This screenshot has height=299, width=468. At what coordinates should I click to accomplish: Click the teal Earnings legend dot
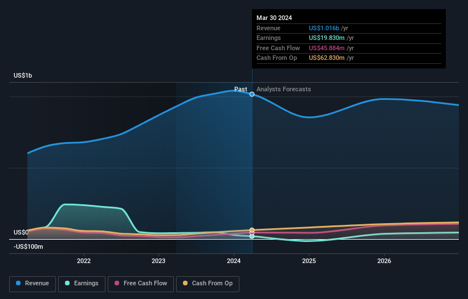coord(67,283)
